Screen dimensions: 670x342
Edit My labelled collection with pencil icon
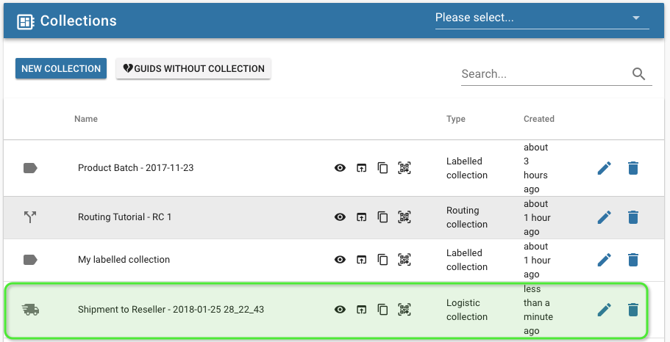tap(605, 260)
